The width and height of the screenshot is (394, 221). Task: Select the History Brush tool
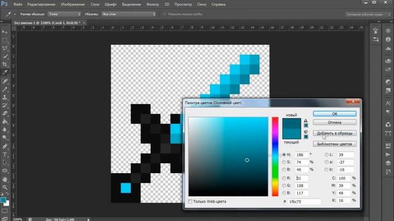pos(5,105)
